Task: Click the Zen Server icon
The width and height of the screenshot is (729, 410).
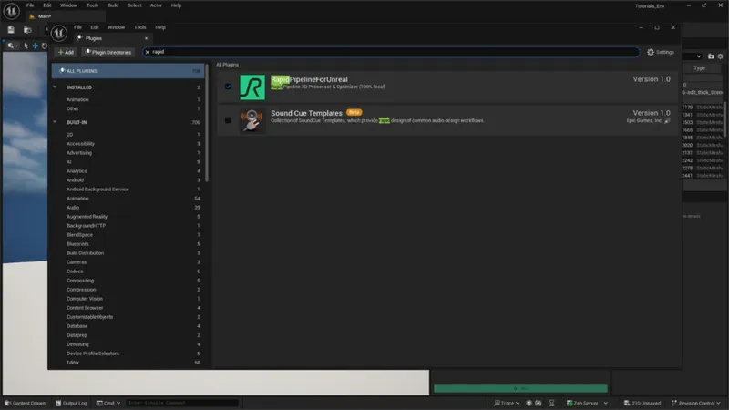Action: (570, 403)
